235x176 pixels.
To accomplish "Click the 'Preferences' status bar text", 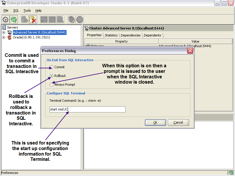I will click(x=10, y=173).
